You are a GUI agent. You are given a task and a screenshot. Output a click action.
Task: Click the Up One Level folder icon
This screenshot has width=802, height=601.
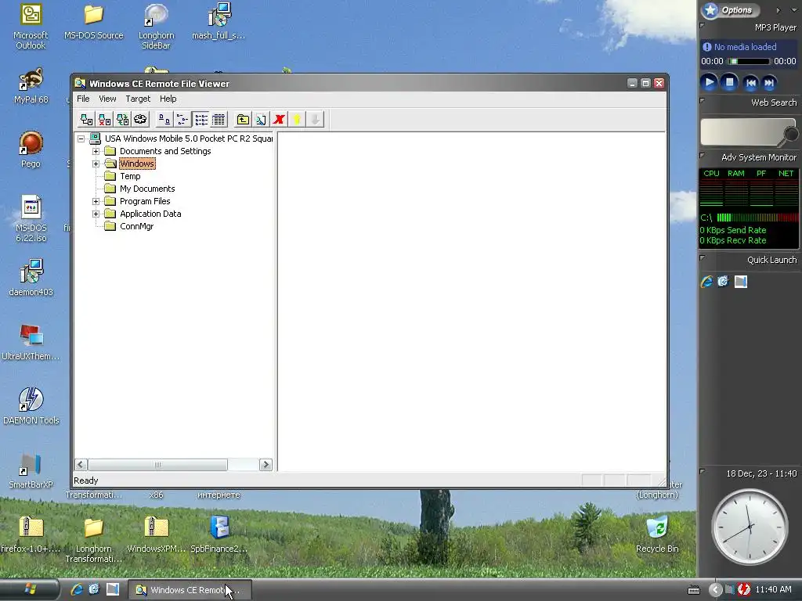243,120
